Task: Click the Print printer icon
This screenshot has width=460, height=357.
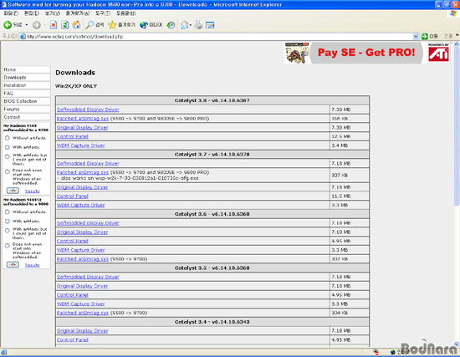Action: pyautogui.click(x=198, y=25)
